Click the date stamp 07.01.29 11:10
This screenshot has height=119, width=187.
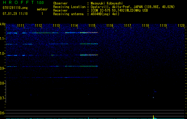[15, 14]
